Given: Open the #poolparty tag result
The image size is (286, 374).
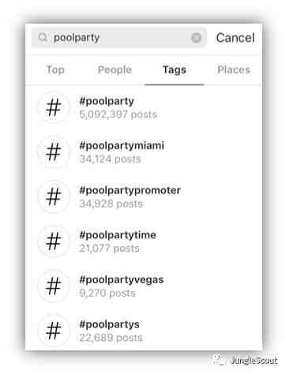Looking at the screenshot, I should pyautogui.click(x=144, y=107).
